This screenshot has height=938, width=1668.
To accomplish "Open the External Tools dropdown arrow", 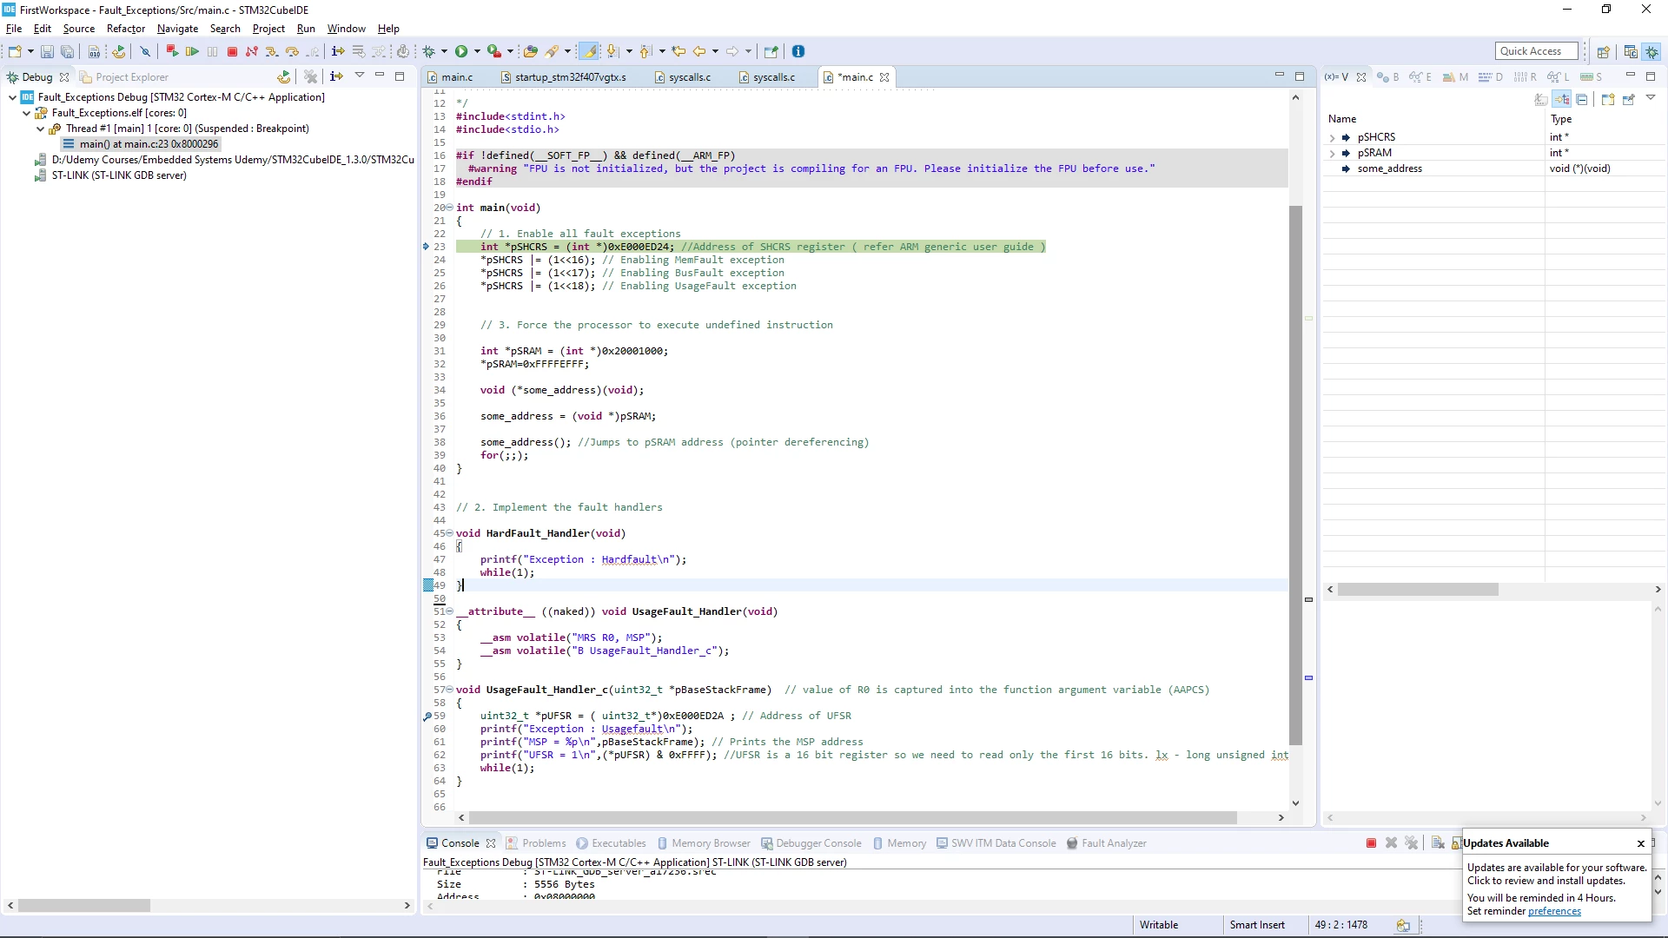I will coord(510,52).
